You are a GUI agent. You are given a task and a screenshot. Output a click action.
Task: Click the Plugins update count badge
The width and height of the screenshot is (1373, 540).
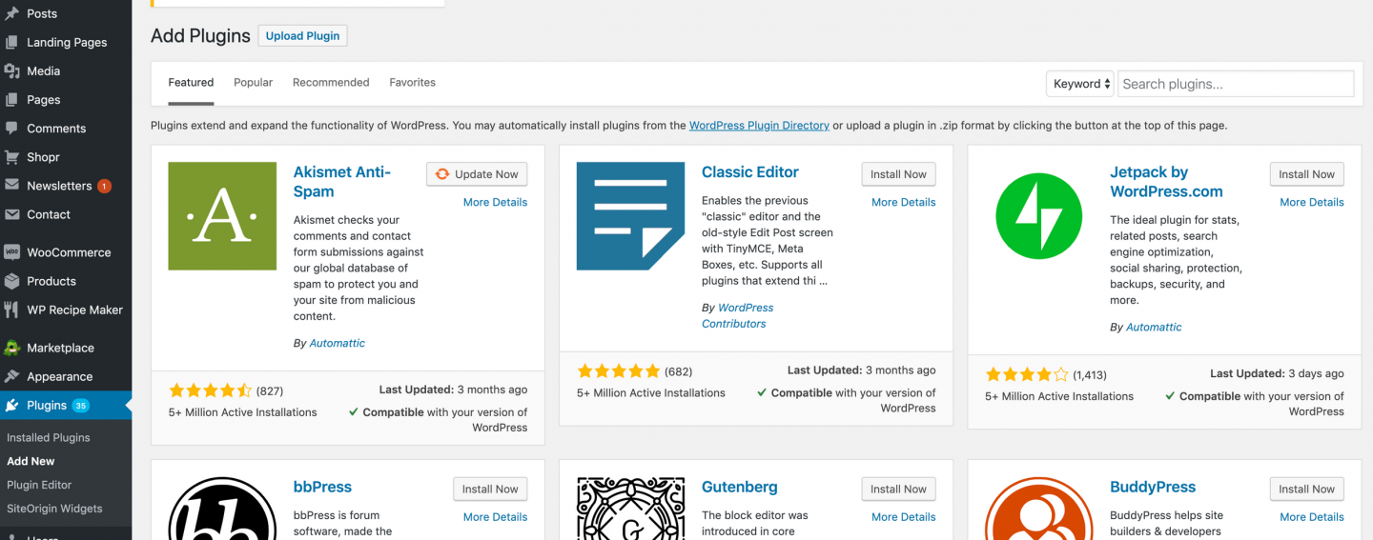80,405
